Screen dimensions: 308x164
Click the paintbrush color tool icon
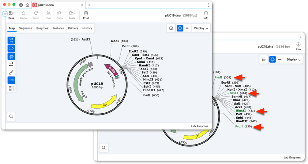pyautogui.click(x=11, y=72)
